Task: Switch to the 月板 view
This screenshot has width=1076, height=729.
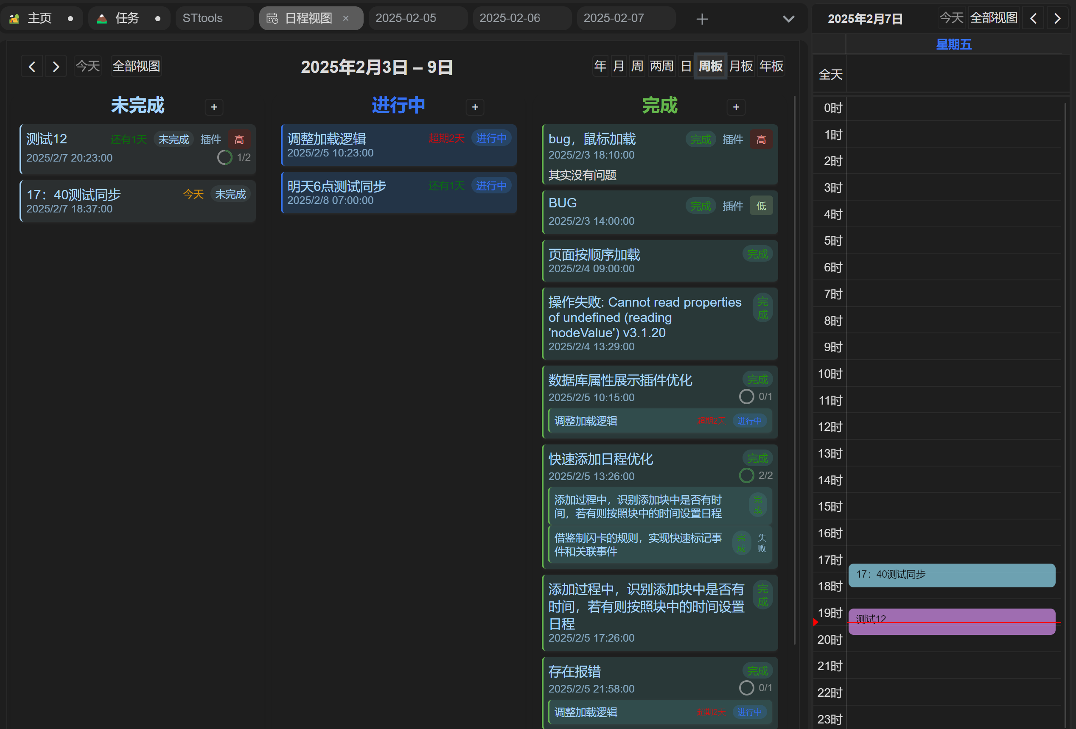Action: click(x=741, y=66)
